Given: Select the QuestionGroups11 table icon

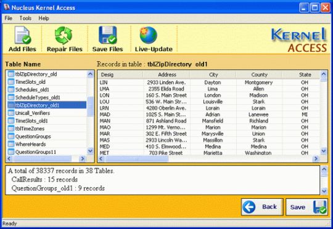Looking at the screenshot, I should (11, 152).
